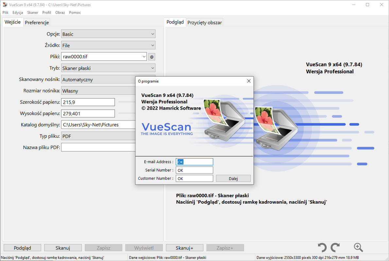The width and height of the screenshot is (389, 261).
Task: Click the Wysokość papieru field showing 279,401
Action: [88, 114]
